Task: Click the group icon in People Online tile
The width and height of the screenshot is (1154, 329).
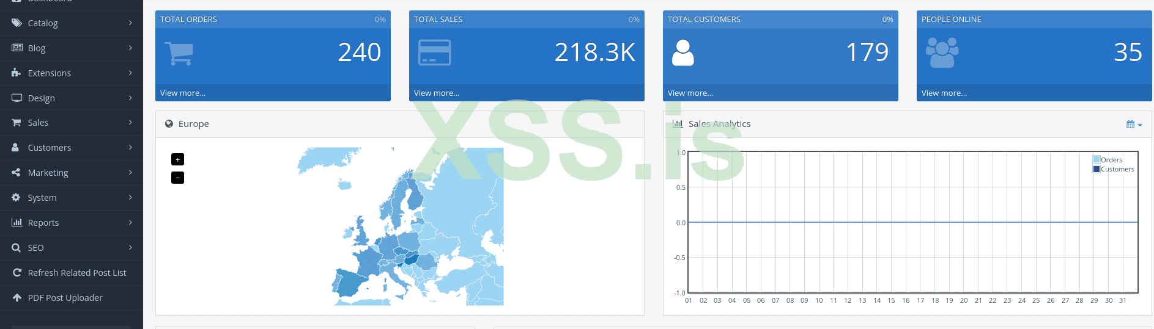Action: (942, 52)
